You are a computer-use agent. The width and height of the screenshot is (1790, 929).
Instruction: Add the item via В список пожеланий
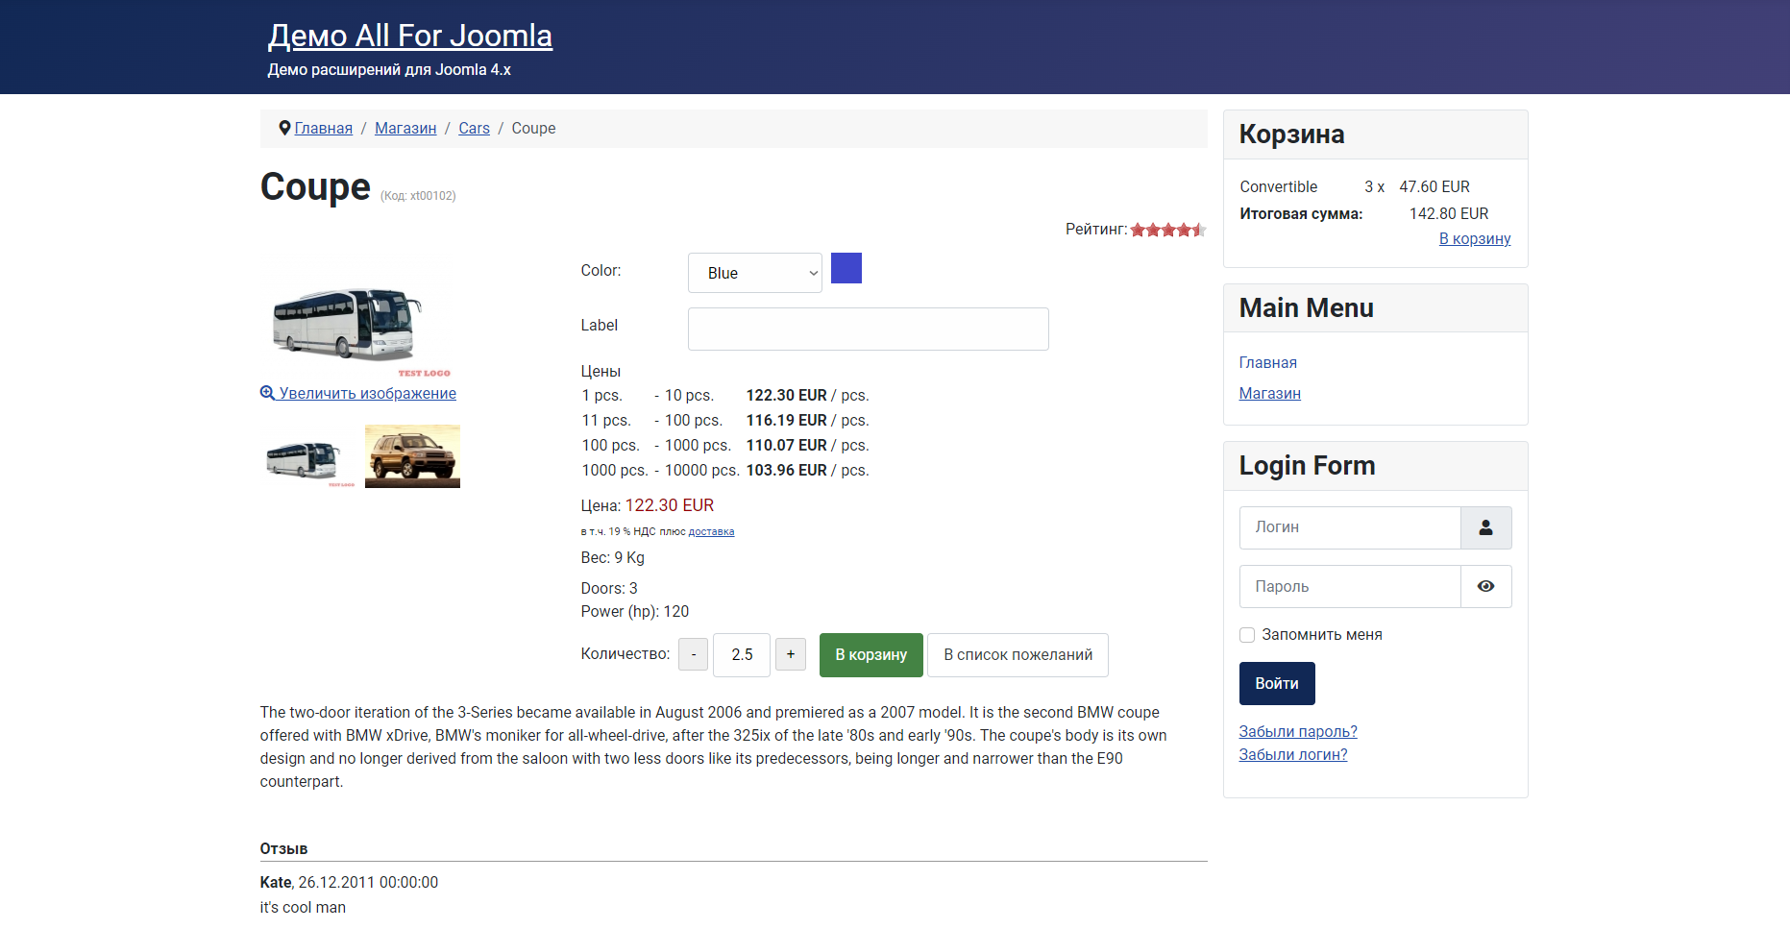point(1018,655)
